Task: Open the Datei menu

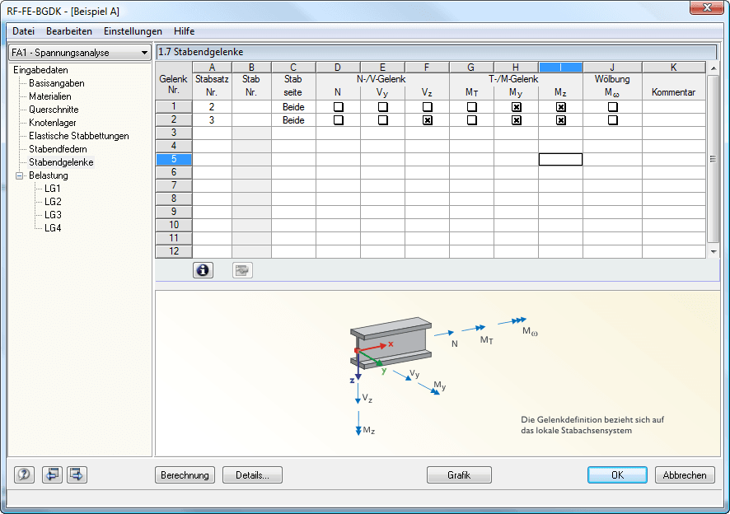Action: (x=23, y=31)
